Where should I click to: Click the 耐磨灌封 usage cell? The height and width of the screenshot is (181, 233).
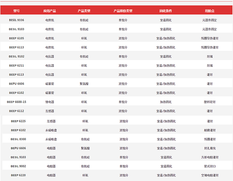click(211, 130)
